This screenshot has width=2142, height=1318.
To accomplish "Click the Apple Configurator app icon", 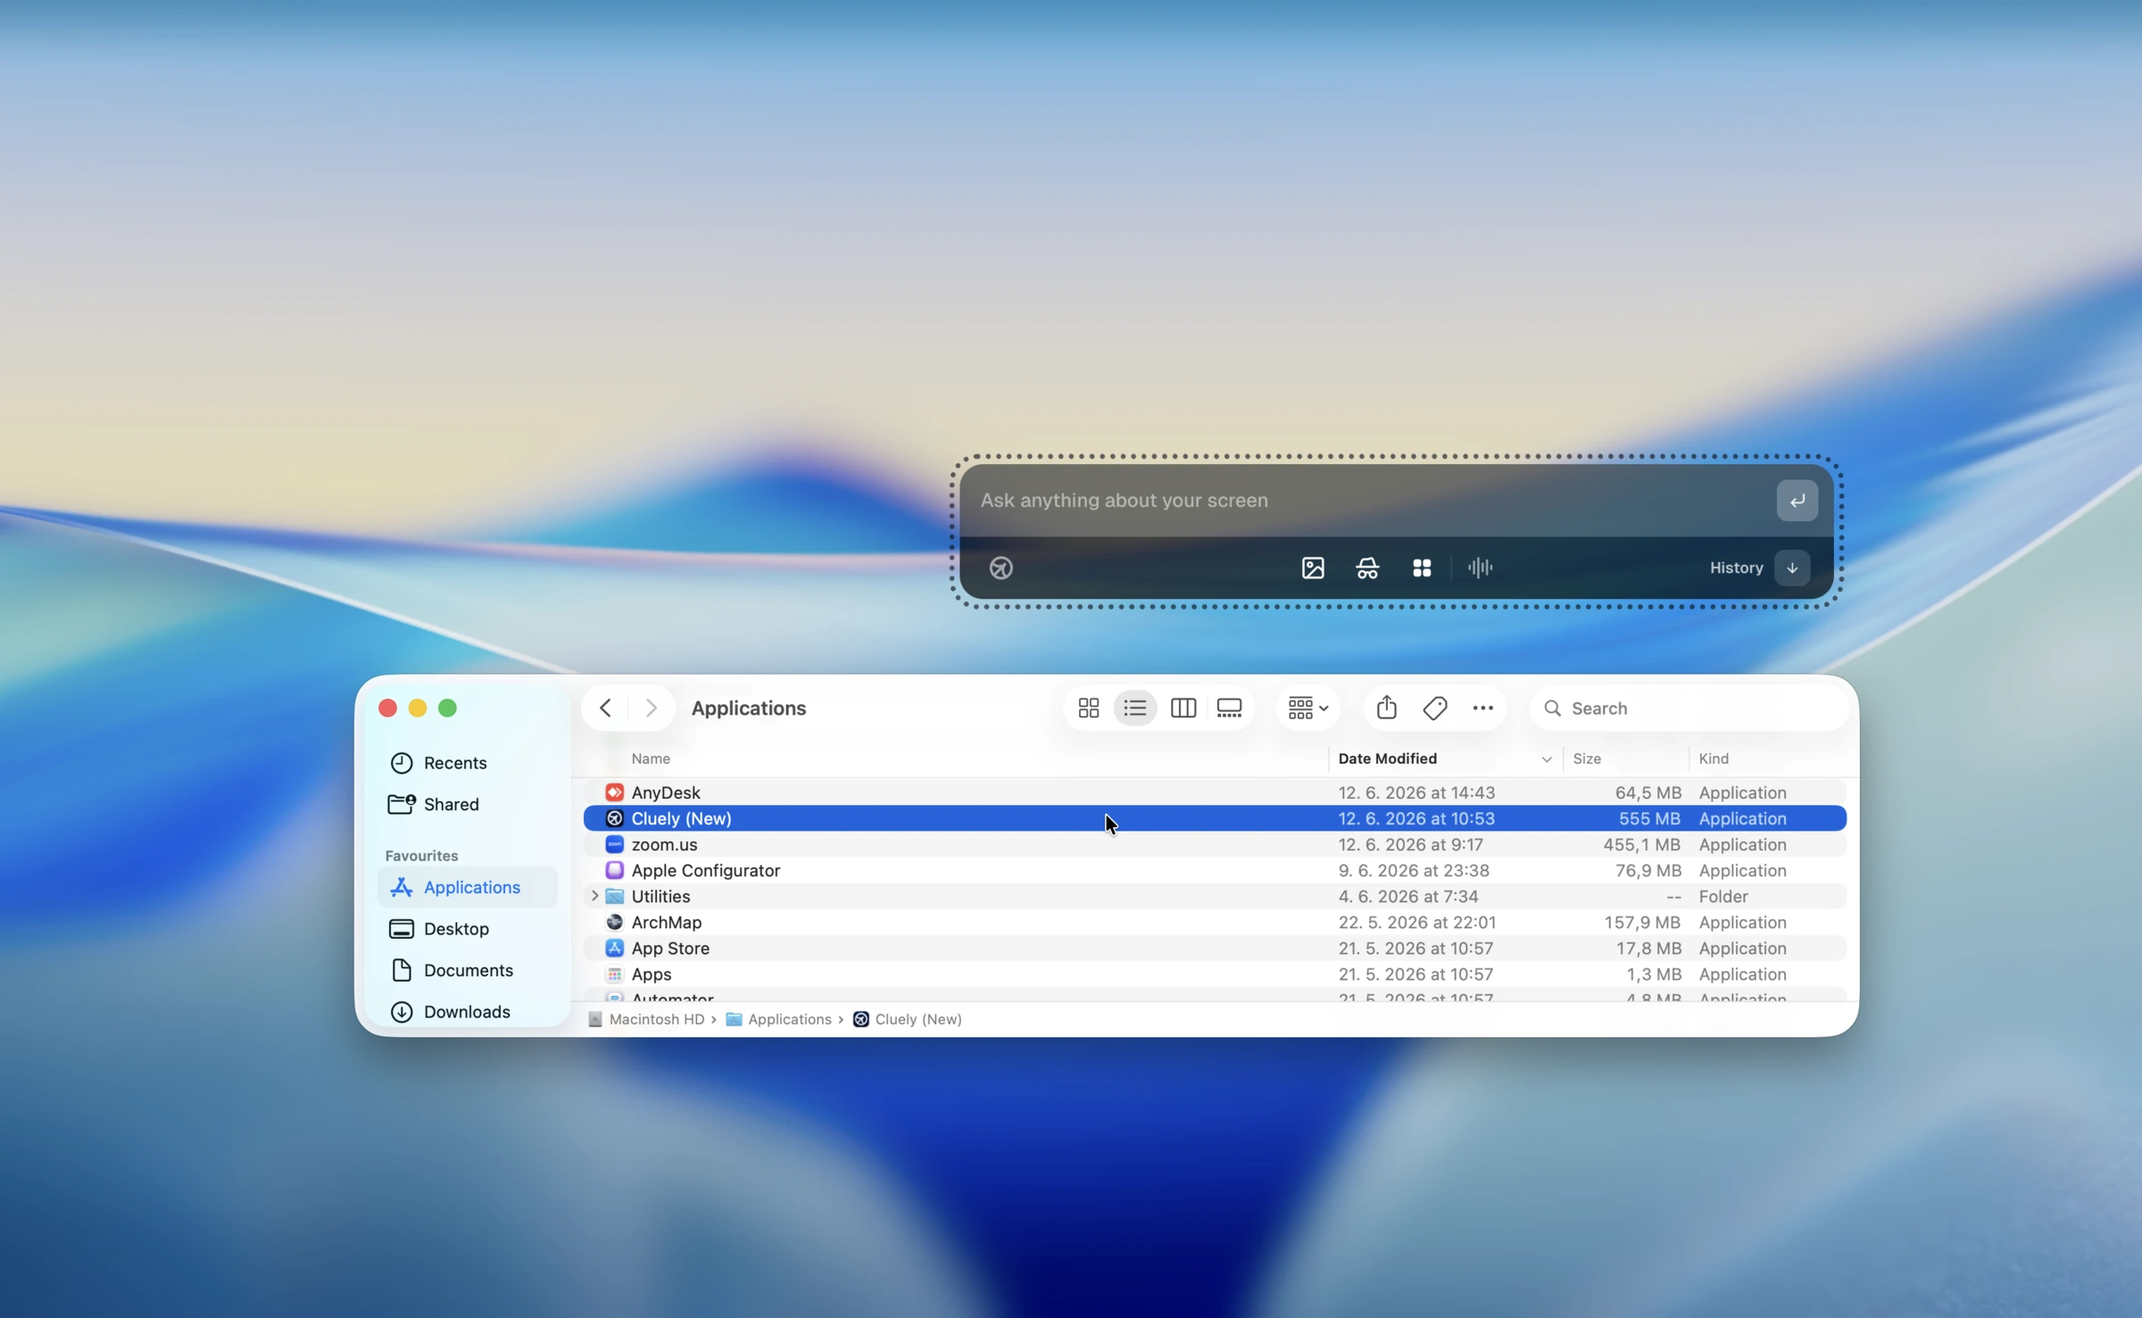I will [614, 870].
